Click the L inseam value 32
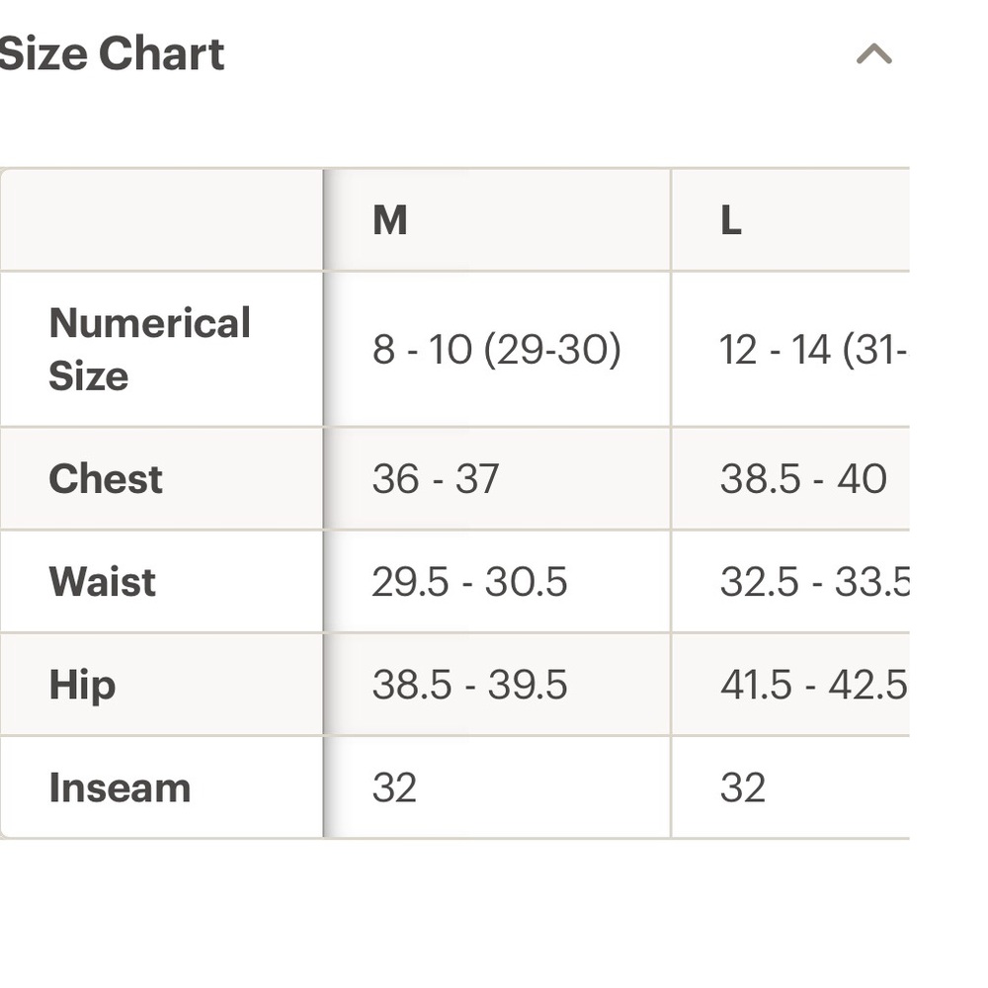The image size is (988, 988). (743, 787)
